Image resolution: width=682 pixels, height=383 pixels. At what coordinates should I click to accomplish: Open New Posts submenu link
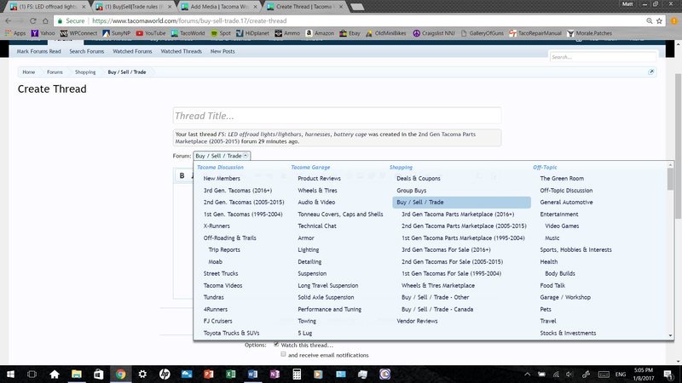(223, 51)
